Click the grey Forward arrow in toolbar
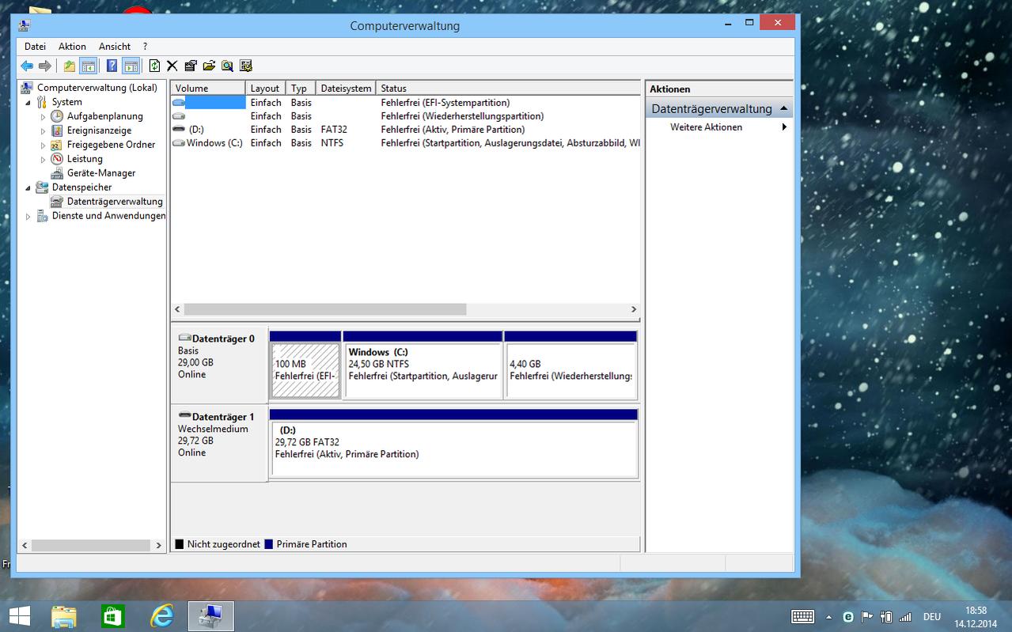This screenshot has height=632, width=1012. [45, 66]
